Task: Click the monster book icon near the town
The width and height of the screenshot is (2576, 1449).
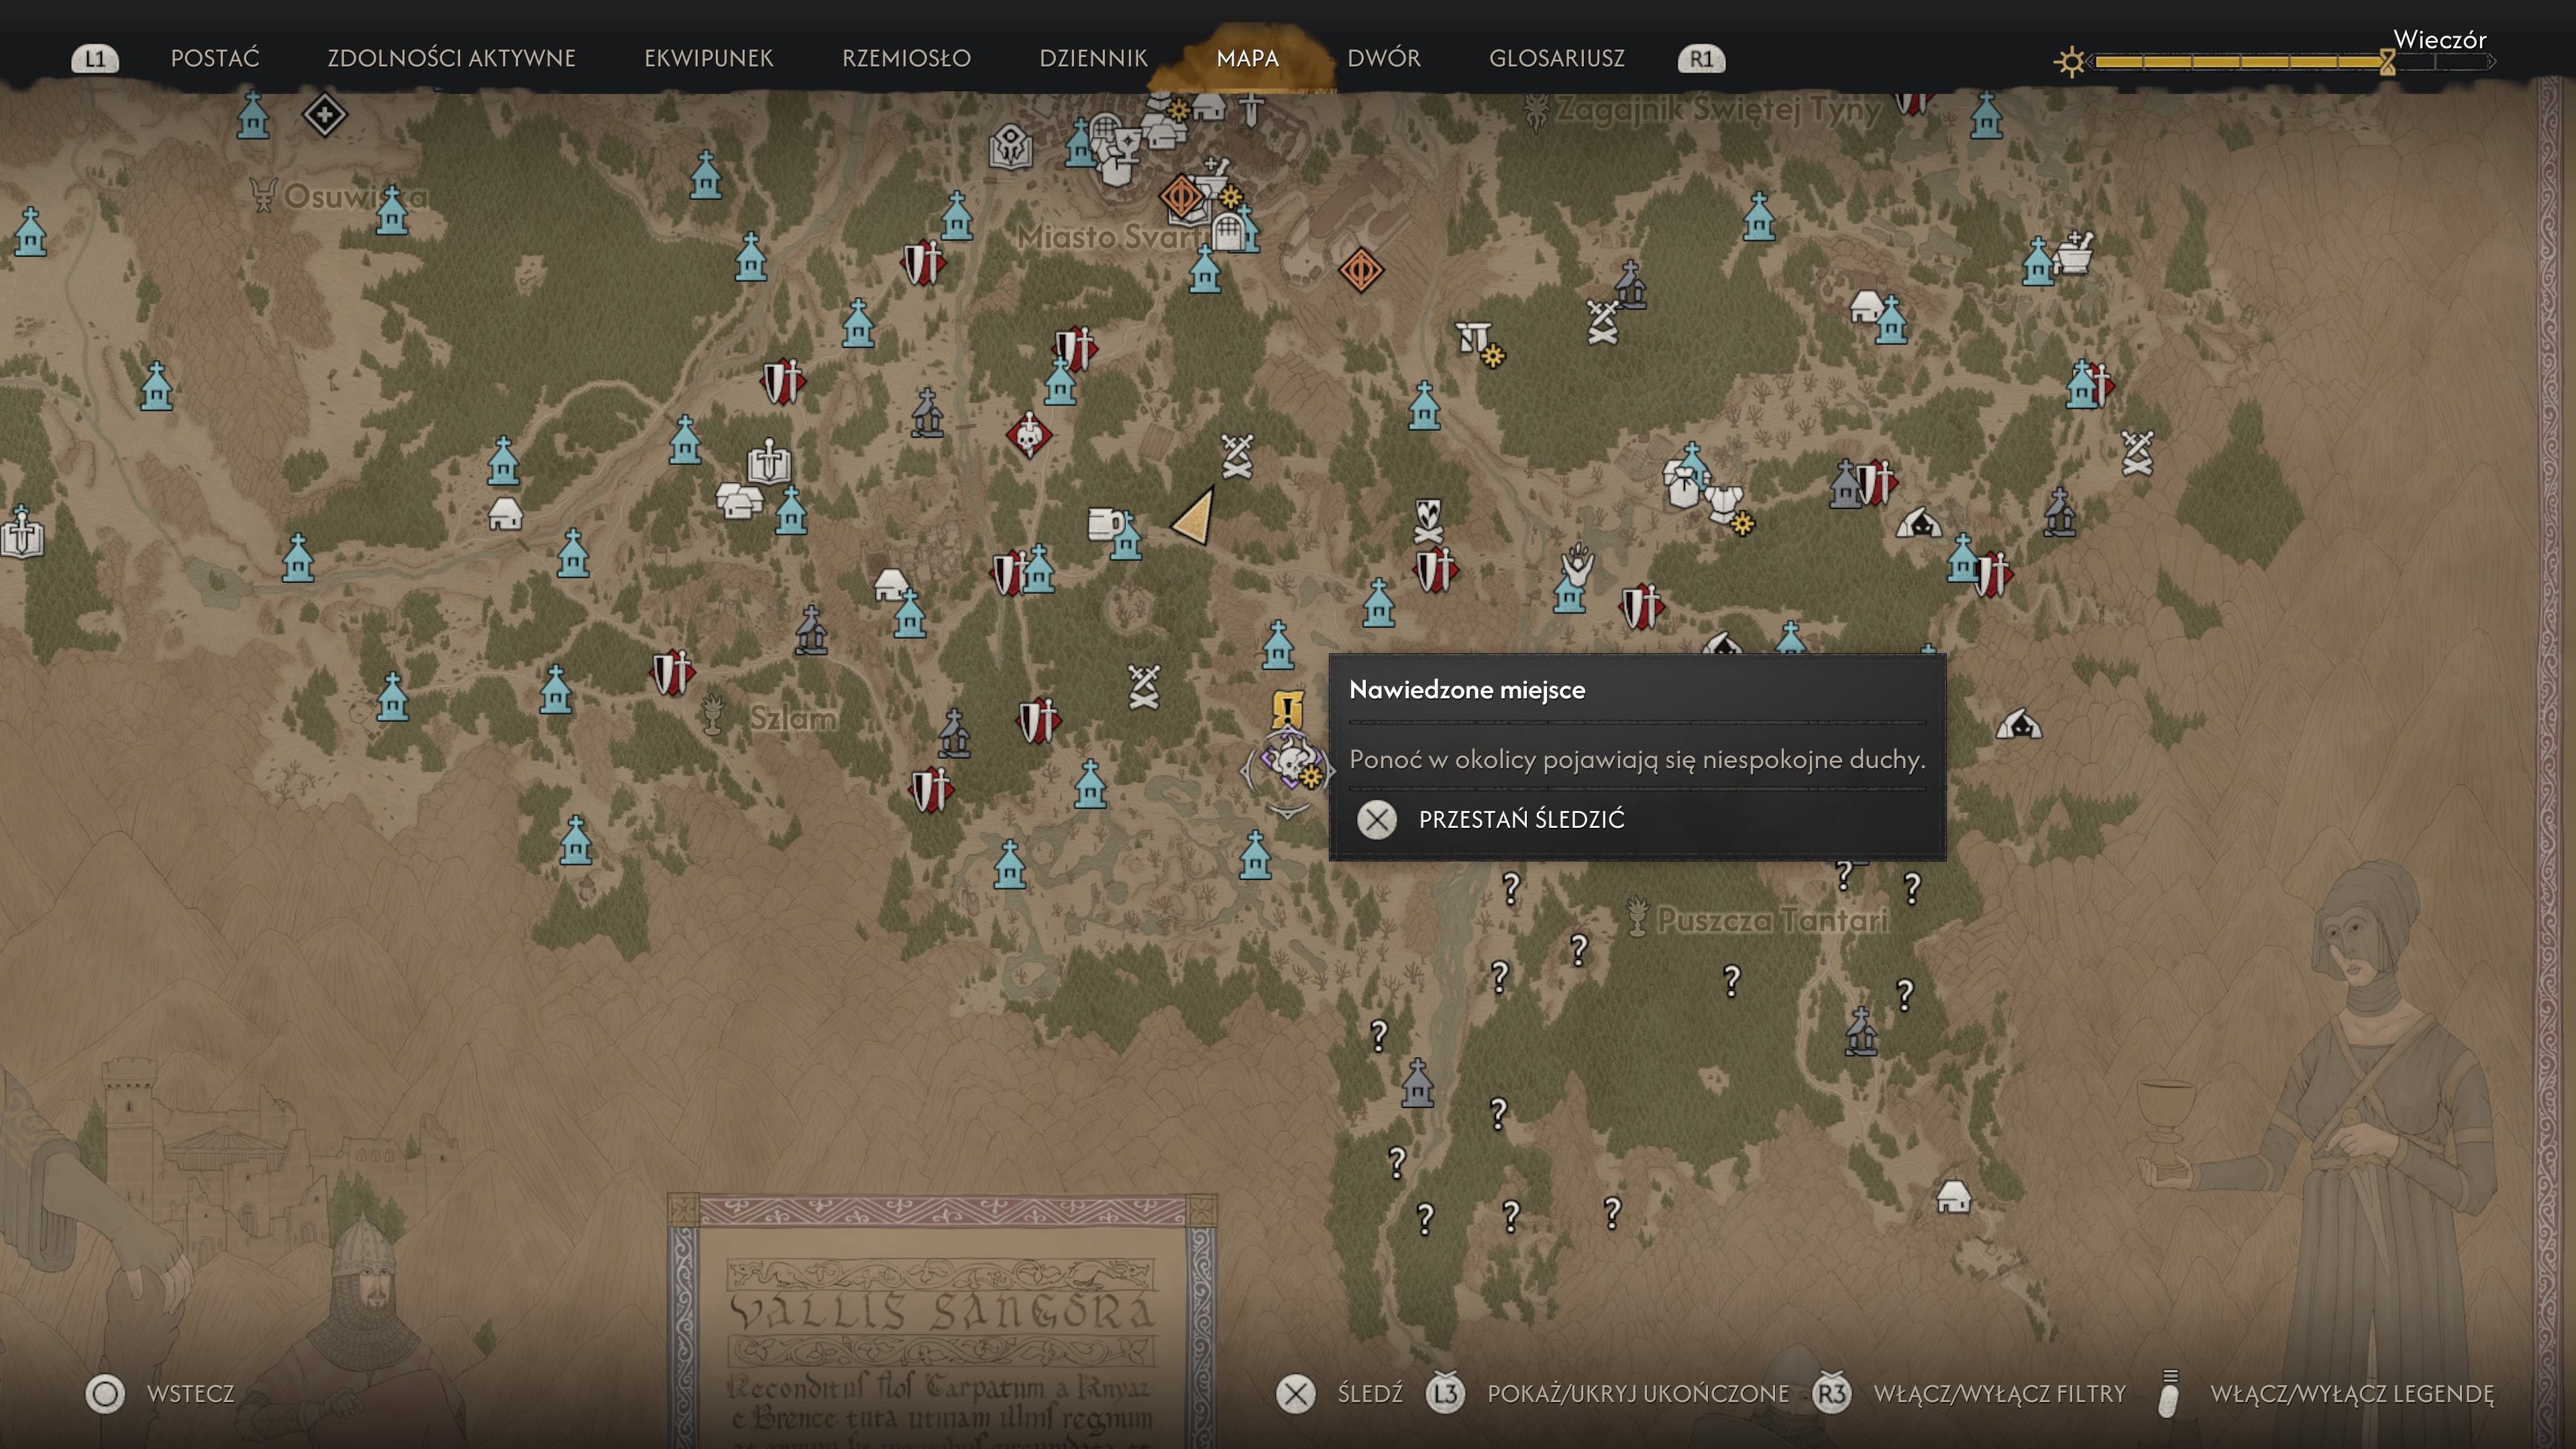Action: (x=1010, y=147)
